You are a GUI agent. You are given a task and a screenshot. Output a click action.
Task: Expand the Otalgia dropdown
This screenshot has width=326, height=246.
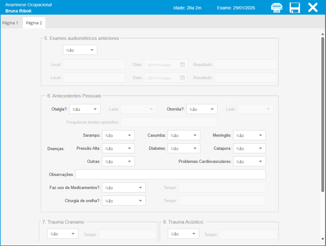pyautogui.click(x=85, y=109)
